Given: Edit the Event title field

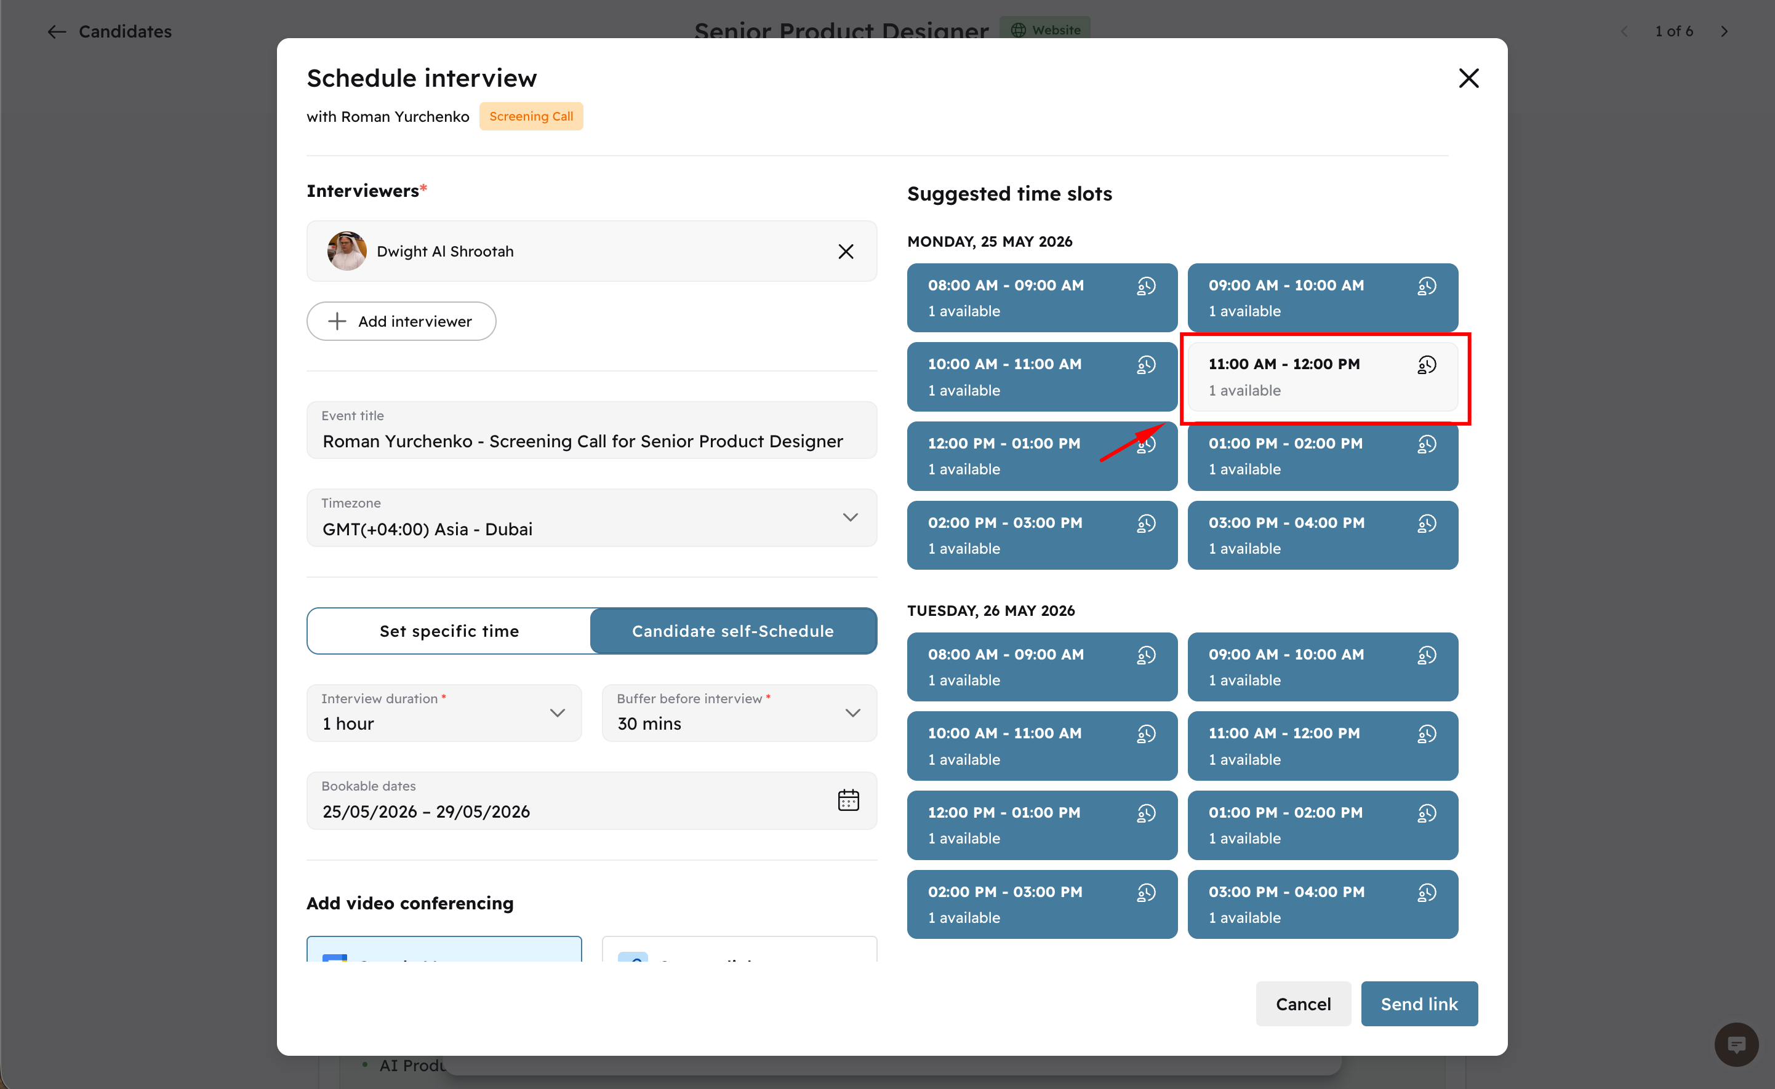Looking at the screenshot, I should 591,431.
